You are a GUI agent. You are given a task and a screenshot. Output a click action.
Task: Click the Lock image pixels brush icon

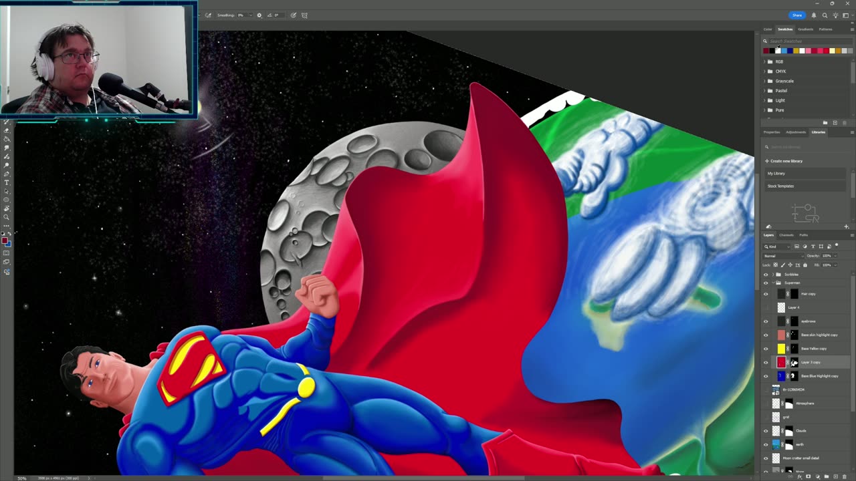(782, 265)
